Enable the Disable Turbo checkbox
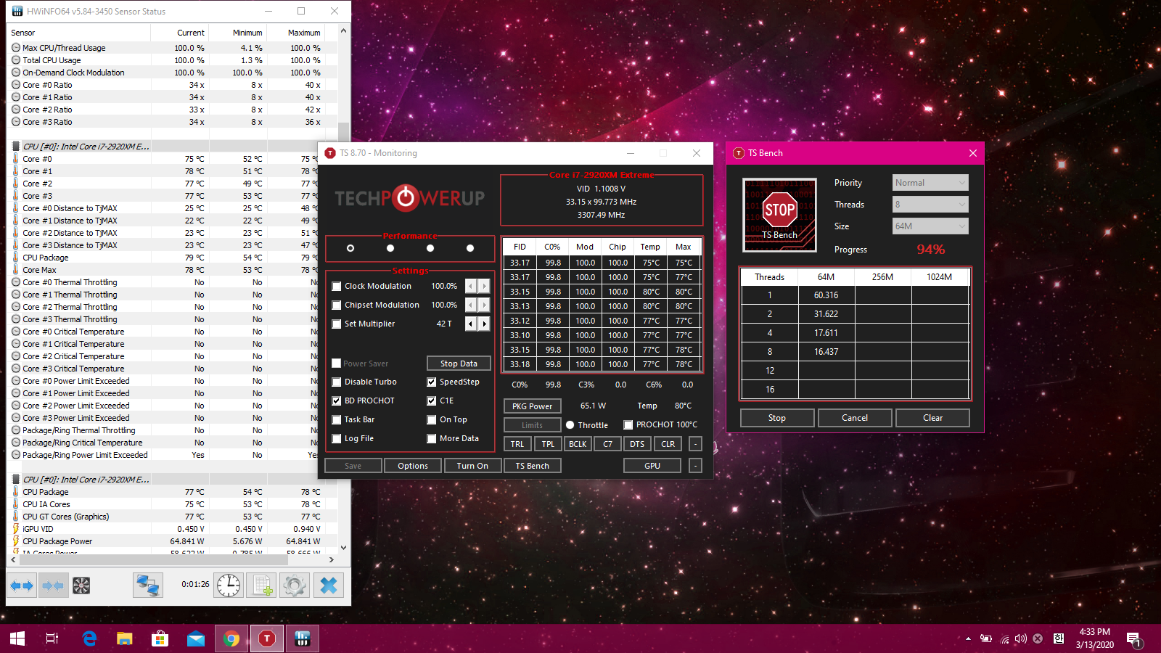This screenshot has height=653, width=1161. point(337,382)
